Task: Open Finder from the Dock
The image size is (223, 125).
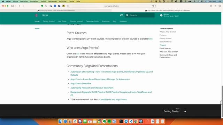Action: 60,121
